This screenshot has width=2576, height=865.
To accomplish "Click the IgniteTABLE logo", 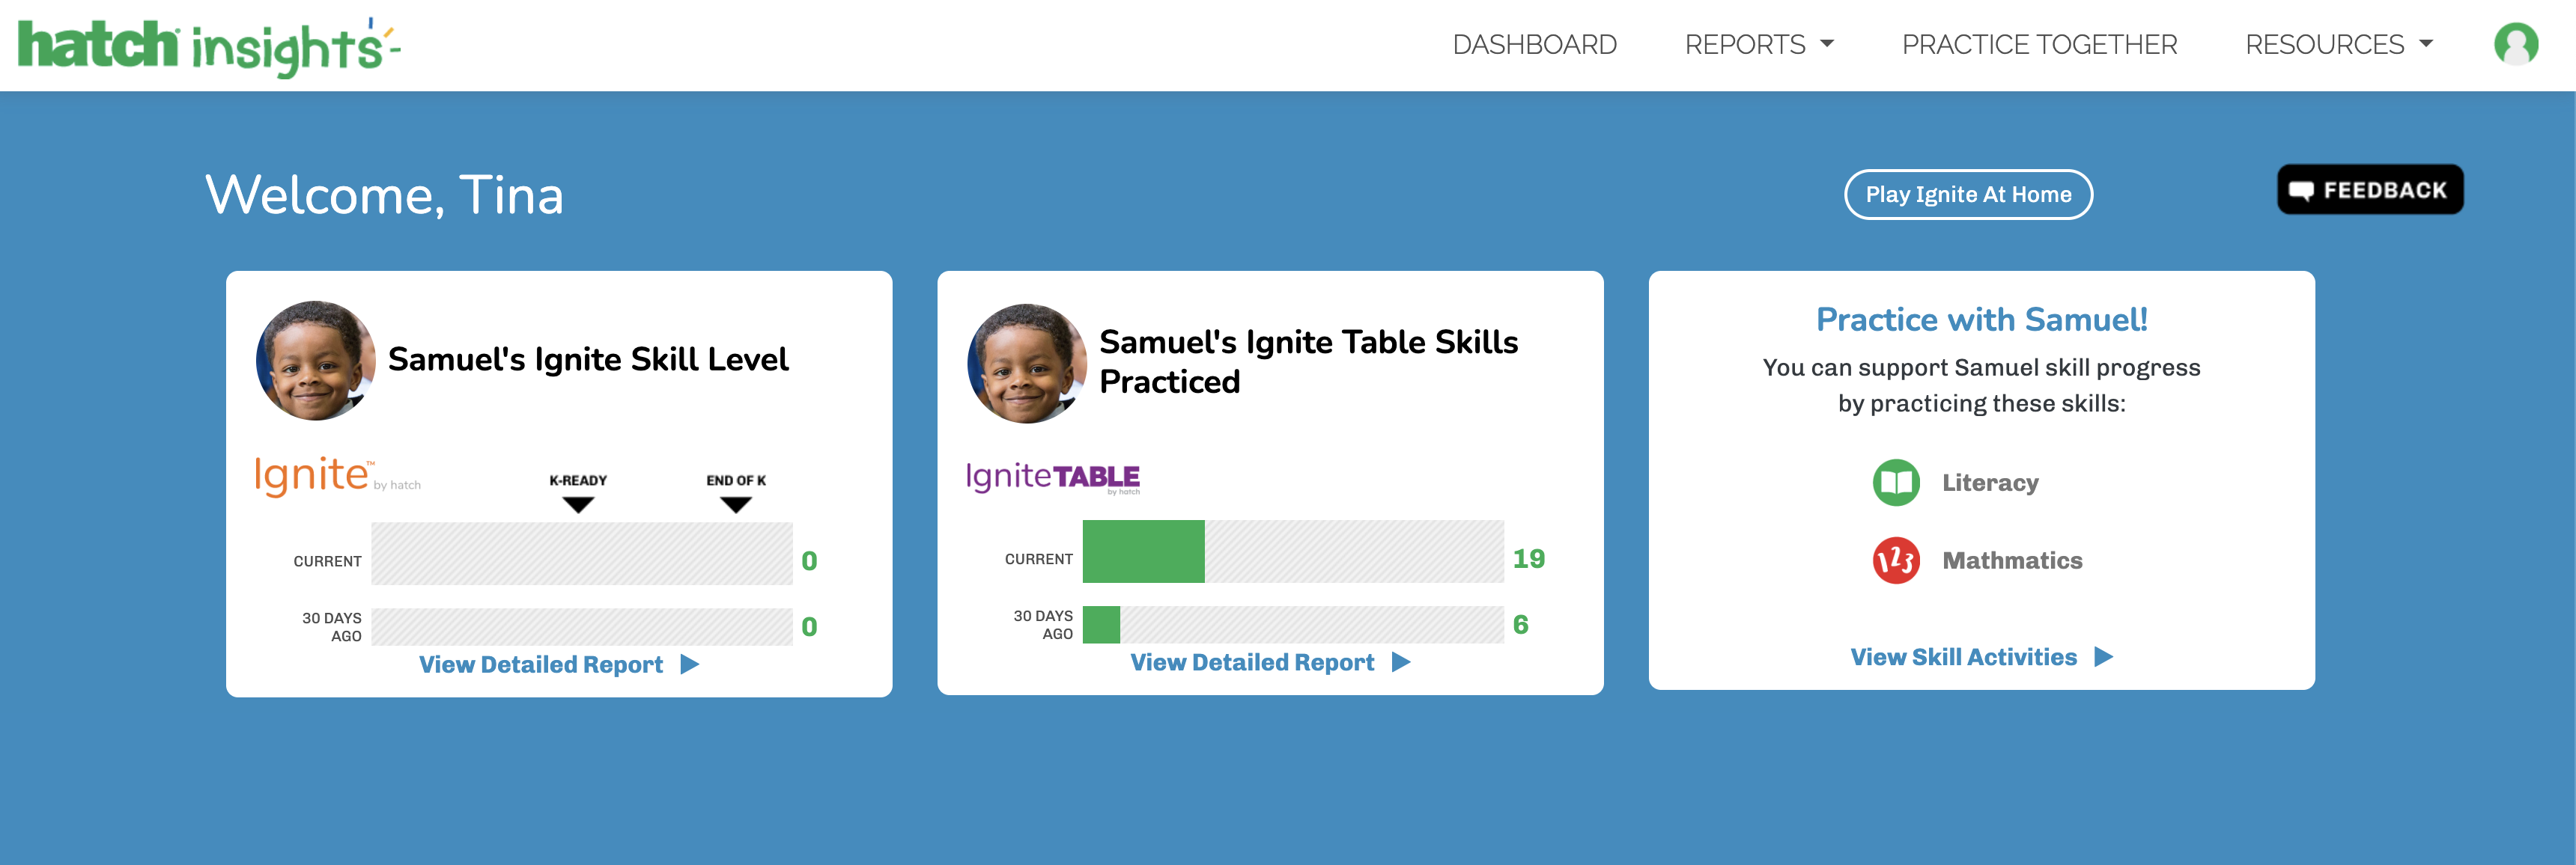I will 1053,477.
